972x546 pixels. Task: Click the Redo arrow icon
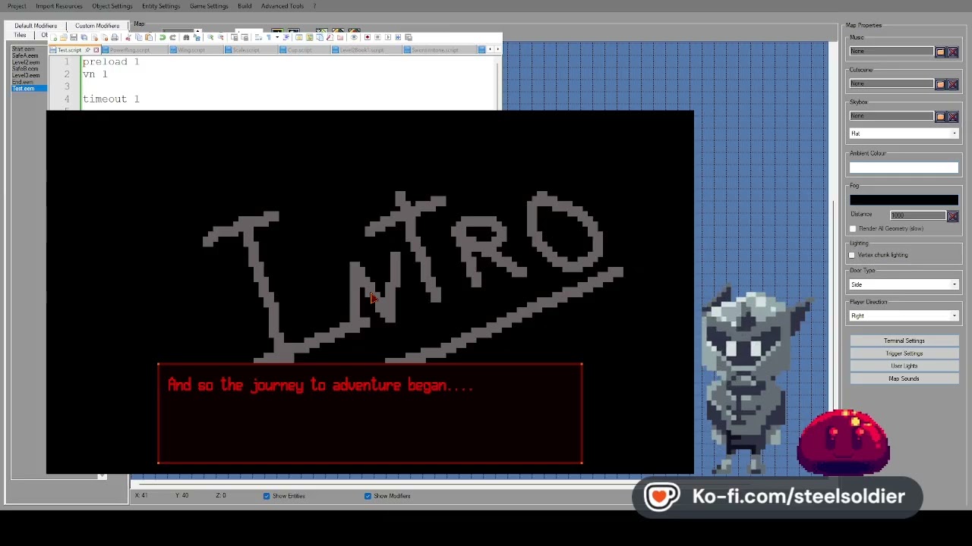[172, 37]
